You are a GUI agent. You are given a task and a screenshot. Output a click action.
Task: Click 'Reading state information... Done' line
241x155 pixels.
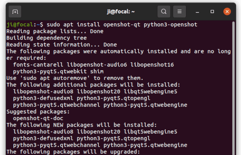click(61, 45)
